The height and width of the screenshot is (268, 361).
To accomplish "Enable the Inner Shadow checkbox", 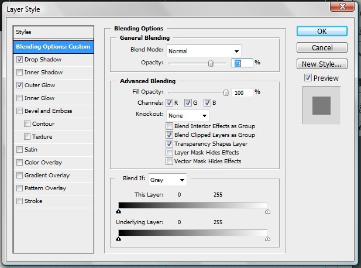I will point(20,73).
